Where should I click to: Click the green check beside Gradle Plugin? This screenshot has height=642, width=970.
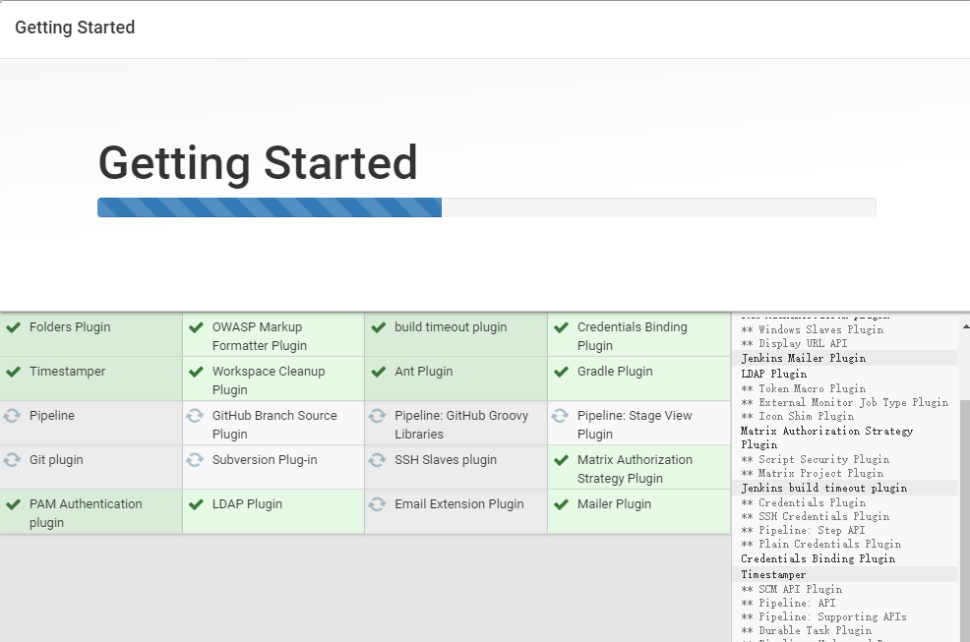pyautogui.click(x=561, y=372)
